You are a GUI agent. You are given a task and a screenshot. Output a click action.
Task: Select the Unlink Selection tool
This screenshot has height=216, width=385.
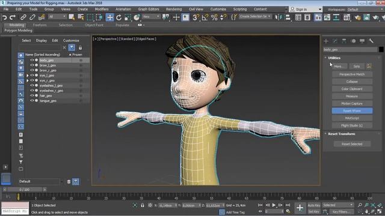tap(32, 17)
